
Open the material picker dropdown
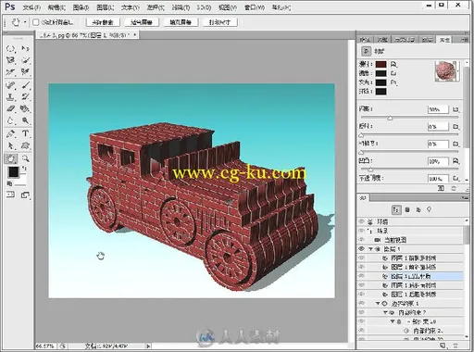click(459, 71)
